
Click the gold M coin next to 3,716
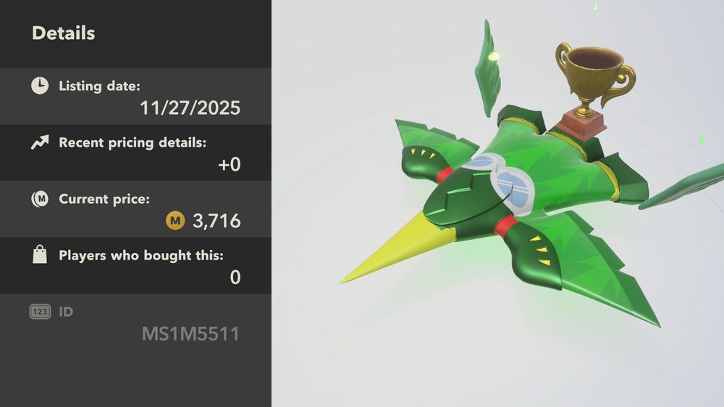(175, 220)
